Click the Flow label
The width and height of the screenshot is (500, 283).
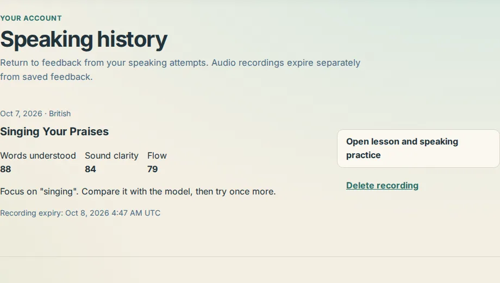click(x=157, y=155)
